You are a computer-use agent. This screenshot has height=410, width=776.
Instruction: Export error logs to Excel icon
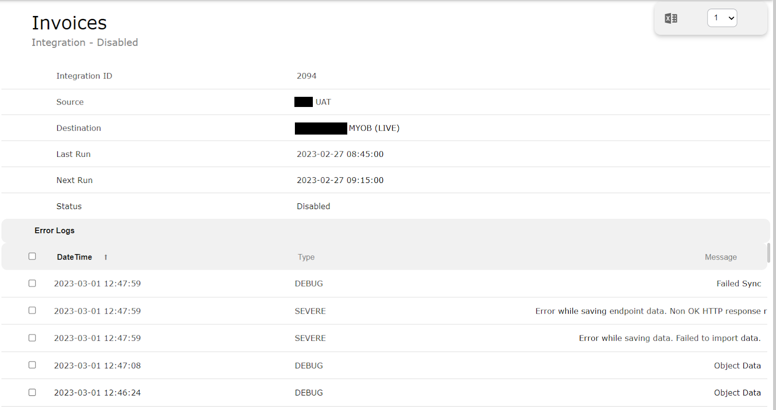[x=671, y=18]
